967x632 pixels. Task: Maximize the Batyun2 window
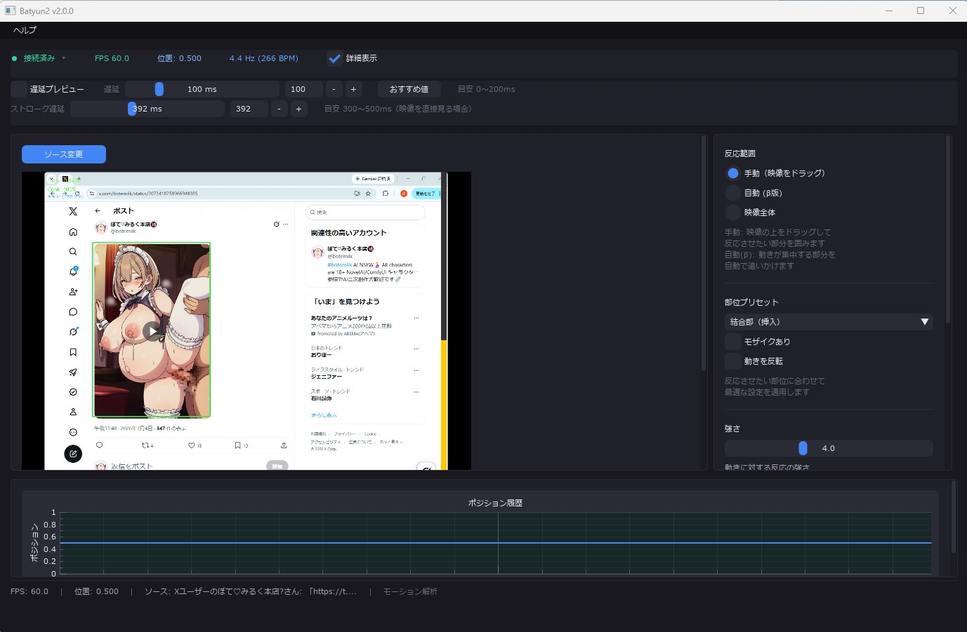click(x=921, y=11)
